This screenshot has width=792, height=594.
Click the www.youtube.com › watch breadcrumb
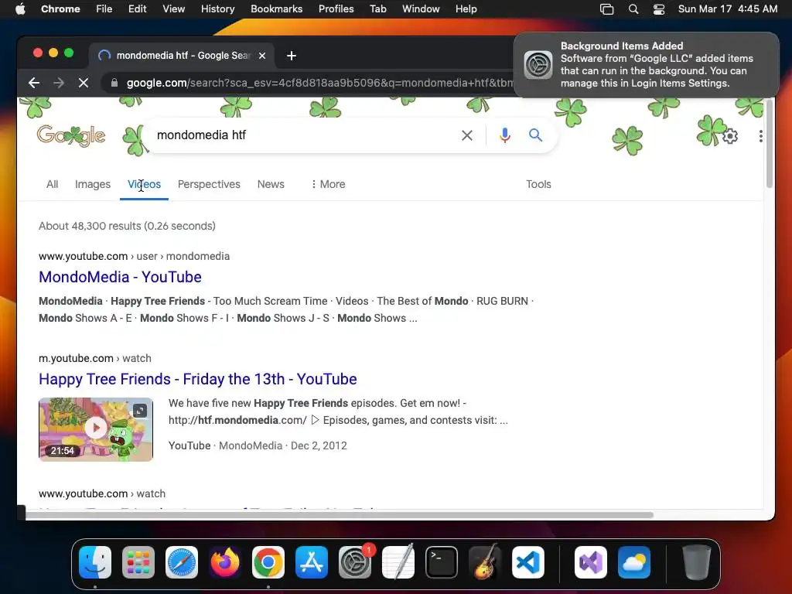pos(102,493)
